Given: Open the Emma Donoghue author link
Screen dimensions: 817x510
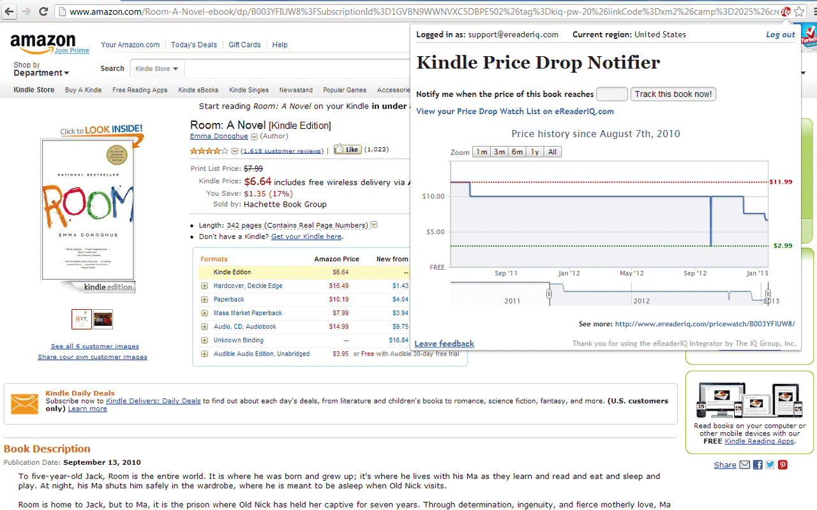Looking at the screenshot, I should tap(219, 136).
